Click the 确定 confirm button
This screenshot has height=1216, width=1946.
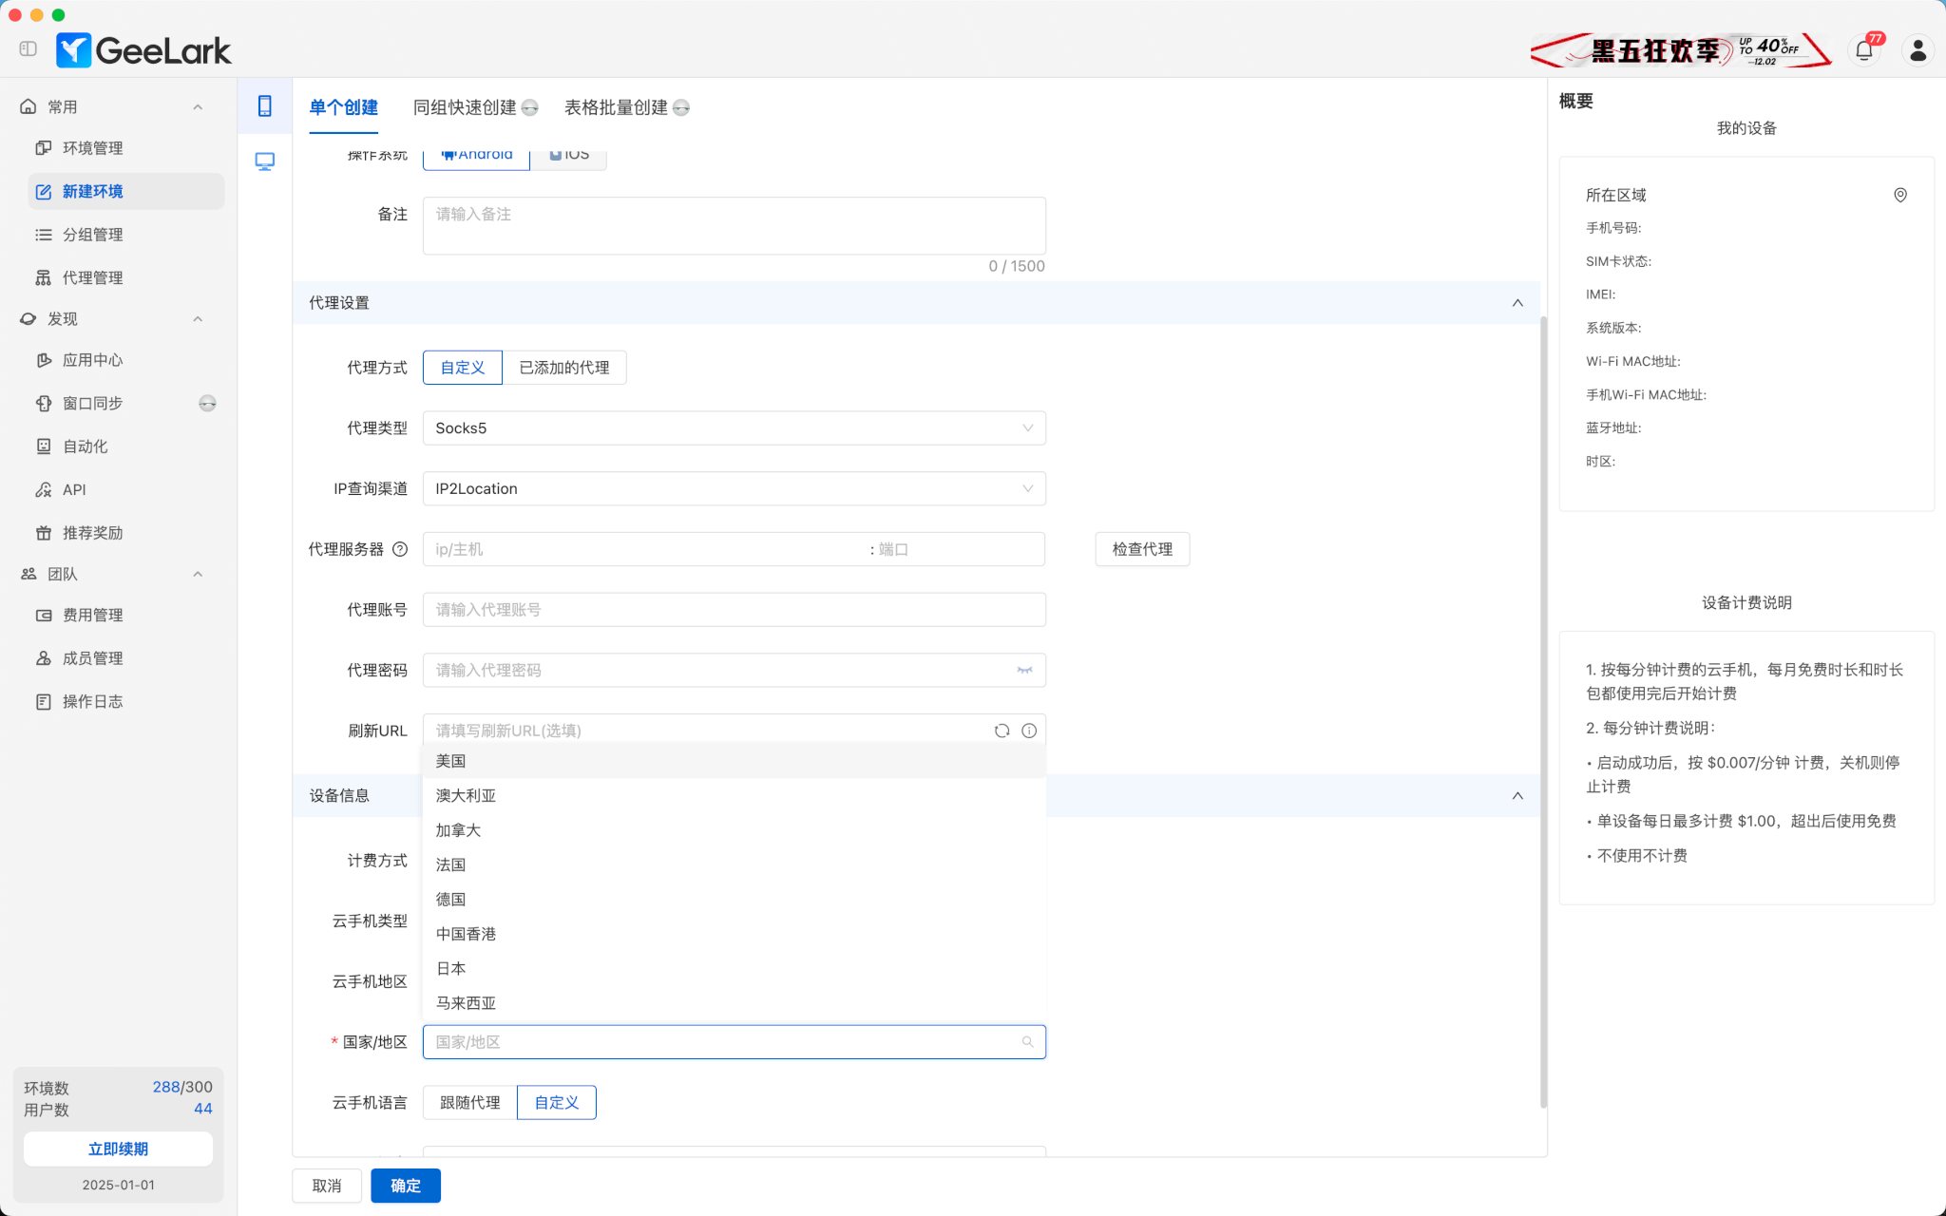tap(406, 1186)
